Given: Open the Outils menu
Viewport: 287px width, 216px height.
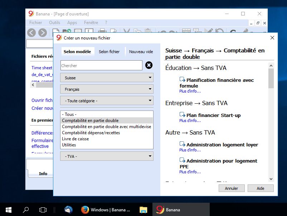Looking at the screenshot, I should pos(54,23).
